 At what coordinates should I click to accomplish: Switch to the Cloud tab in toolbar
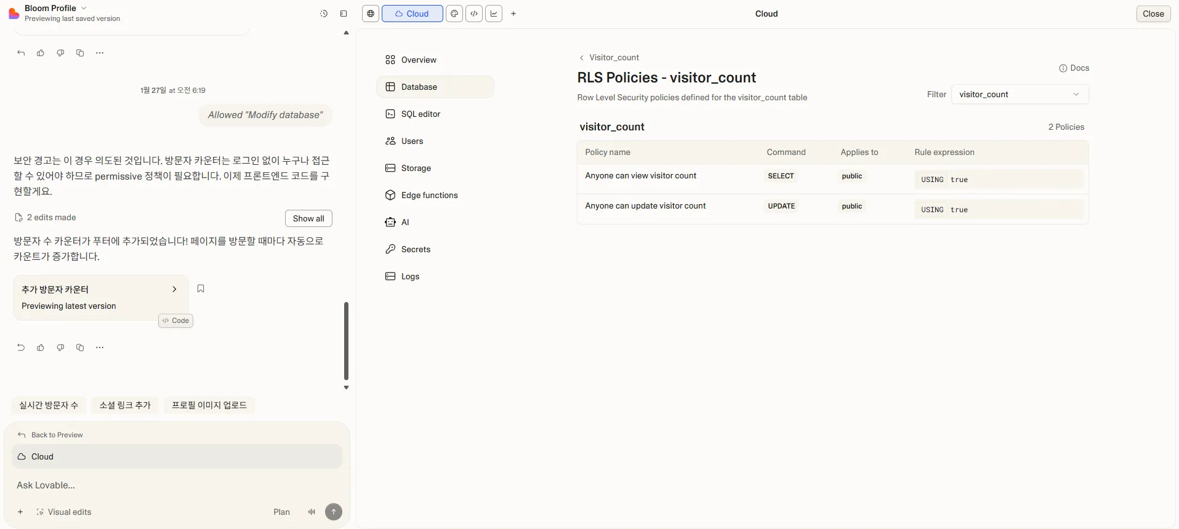pos(412,14)
